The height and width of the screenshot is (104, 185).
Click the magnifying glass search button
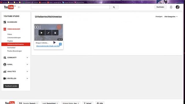pos(114,7)
